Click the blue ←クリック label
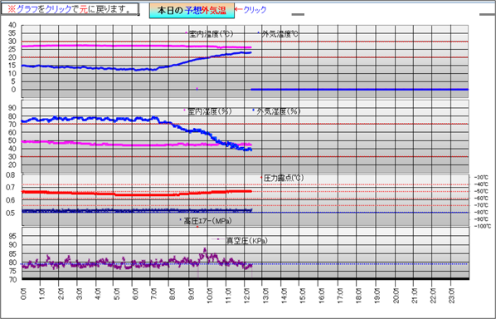This screenshot has height=319, width=496. [250, 10]
